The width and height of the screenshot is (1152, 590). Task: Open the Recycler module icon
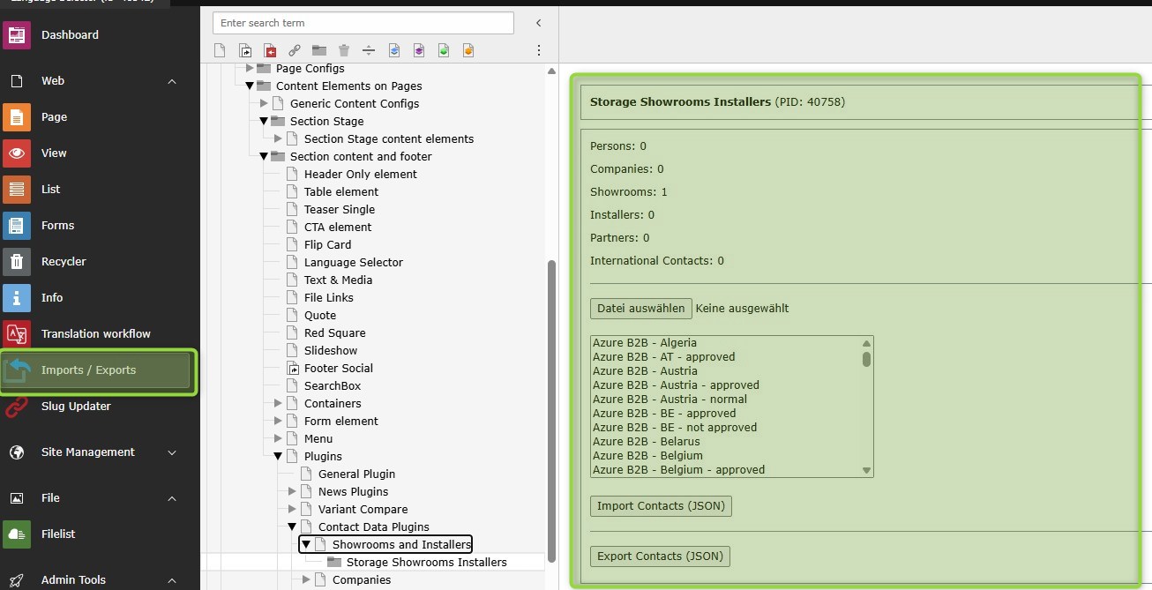pos(17,262)
